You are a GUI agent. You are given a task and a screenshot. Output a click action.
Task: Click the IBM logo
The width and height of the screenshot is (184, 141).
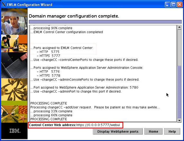point(15,131)
